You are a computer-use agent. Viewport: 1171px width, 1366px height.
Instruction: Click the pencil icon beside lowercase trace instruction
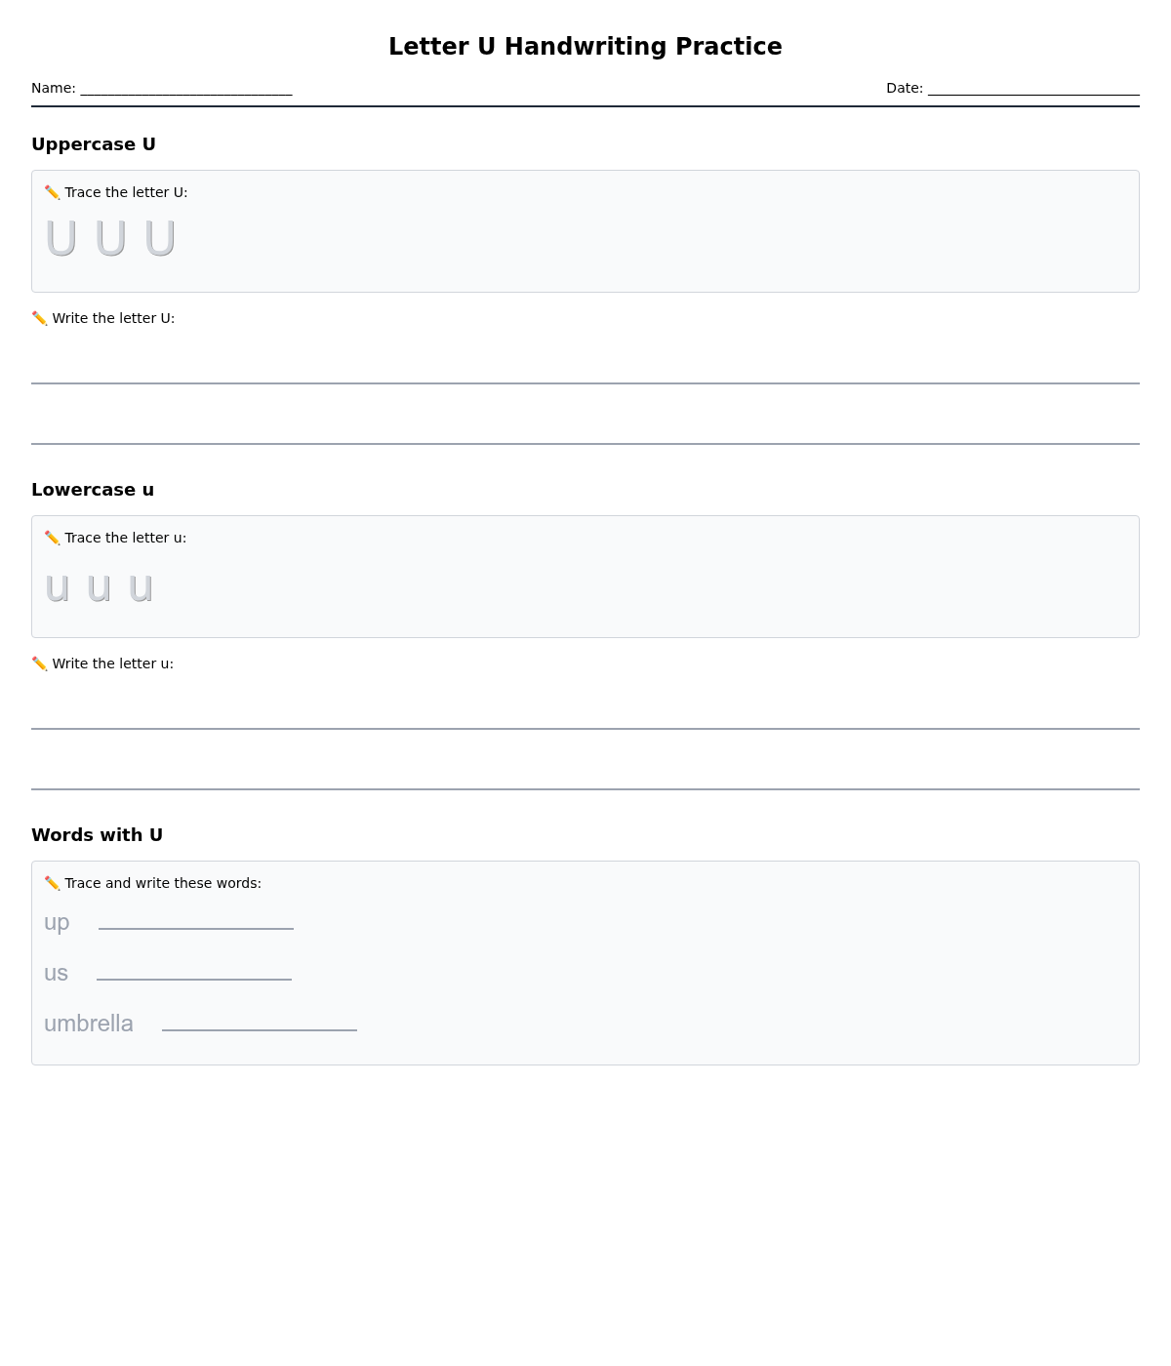pos(52,539)
